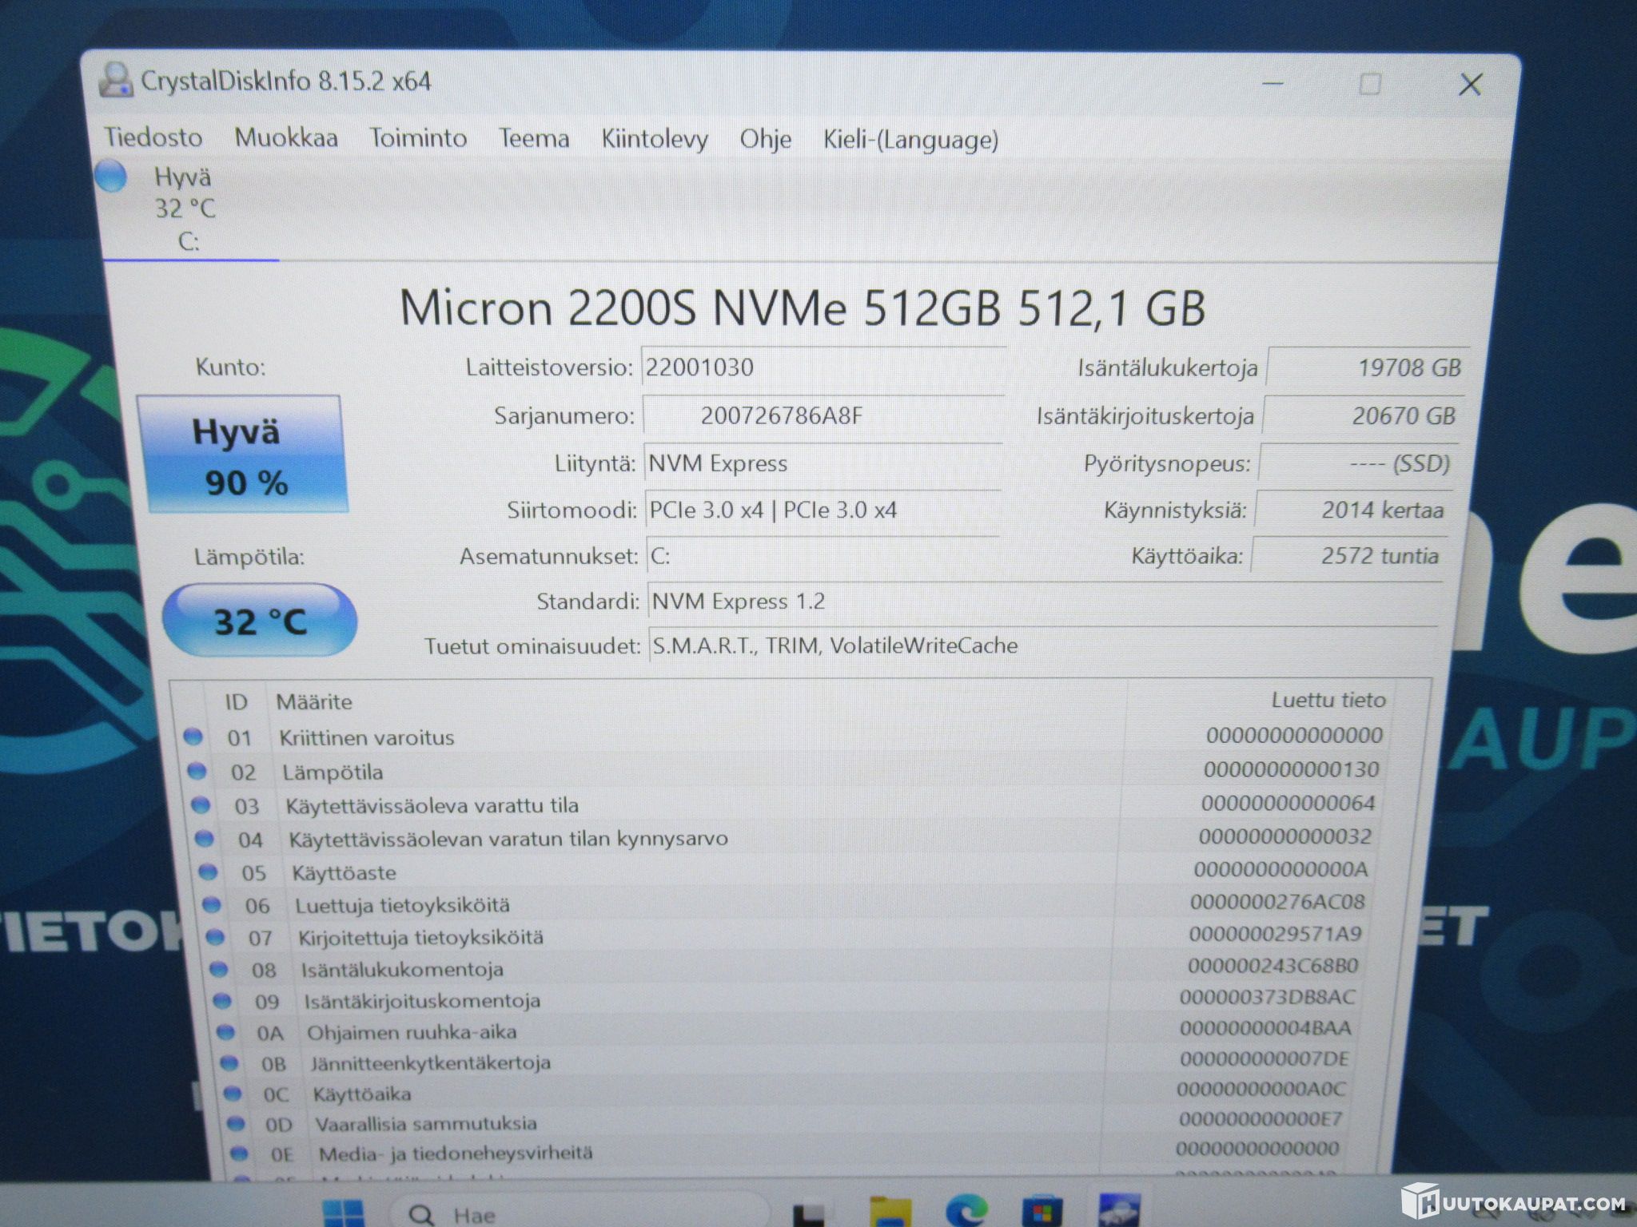Click CrystalDiskInfo taskbar icon

1118,1211
